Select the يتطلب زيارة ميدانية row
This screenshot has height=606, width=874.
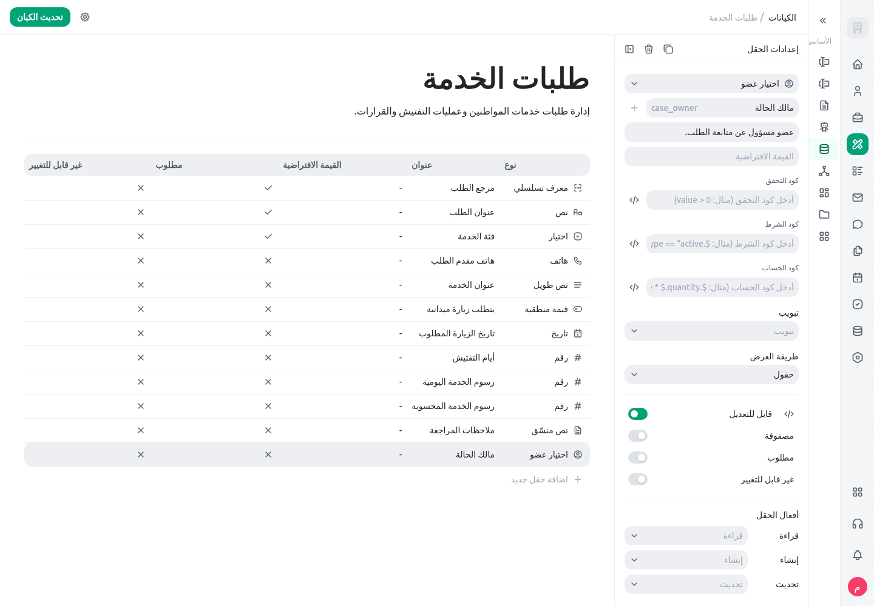click(307, 309)
